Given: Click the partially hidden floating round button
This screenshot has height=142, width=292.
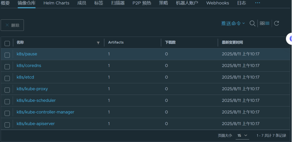Looking at the screenshot, I should coord(289,39).
